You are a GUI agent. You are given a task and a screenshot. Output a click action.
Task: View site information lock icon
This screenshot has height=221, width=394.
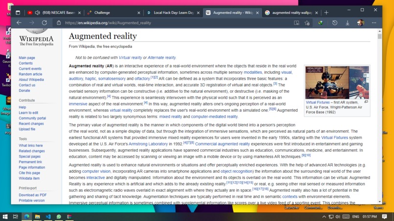click(x=59, y=23)
